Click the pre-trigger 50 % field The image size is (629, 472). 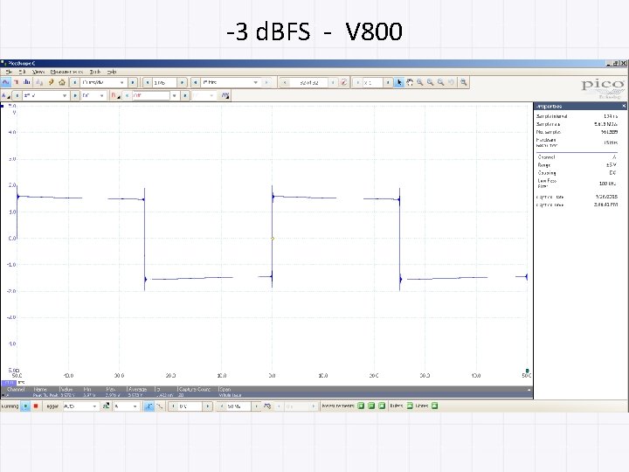pos(238,406)
